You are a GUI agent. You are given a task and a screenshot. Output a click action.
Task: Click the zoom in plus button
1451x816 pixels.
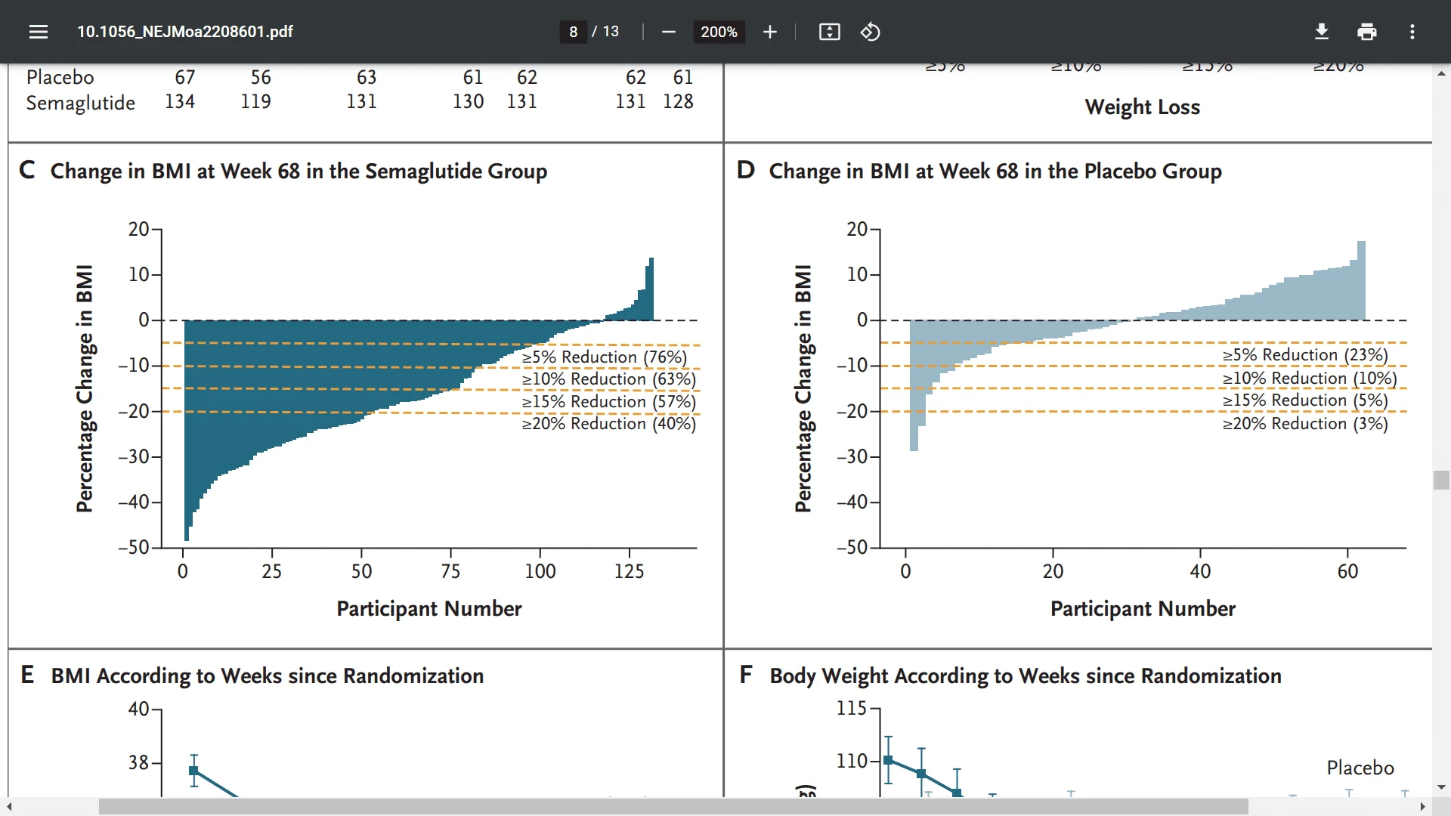(769, 32)
